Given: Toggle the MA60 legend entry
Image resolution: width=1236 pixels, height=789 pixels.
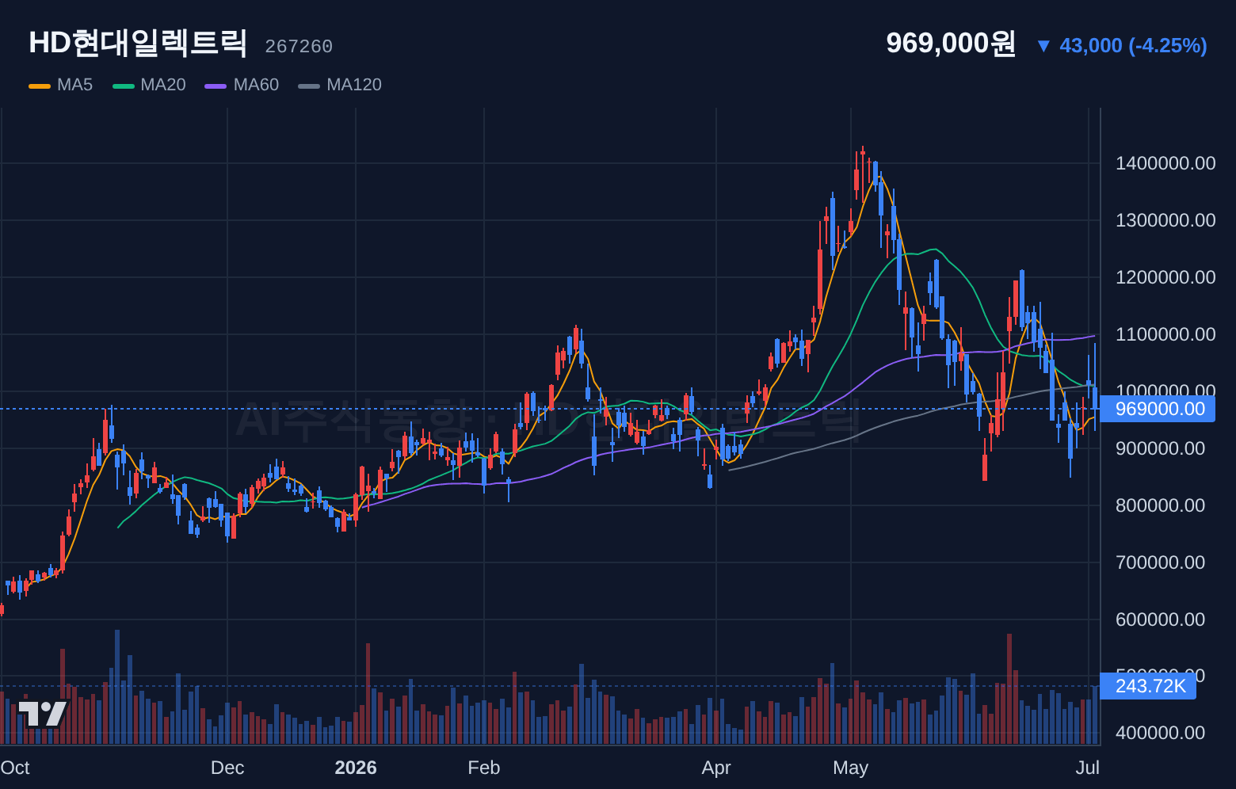Looking at the screenshot, I should click(x=242, y=85).
